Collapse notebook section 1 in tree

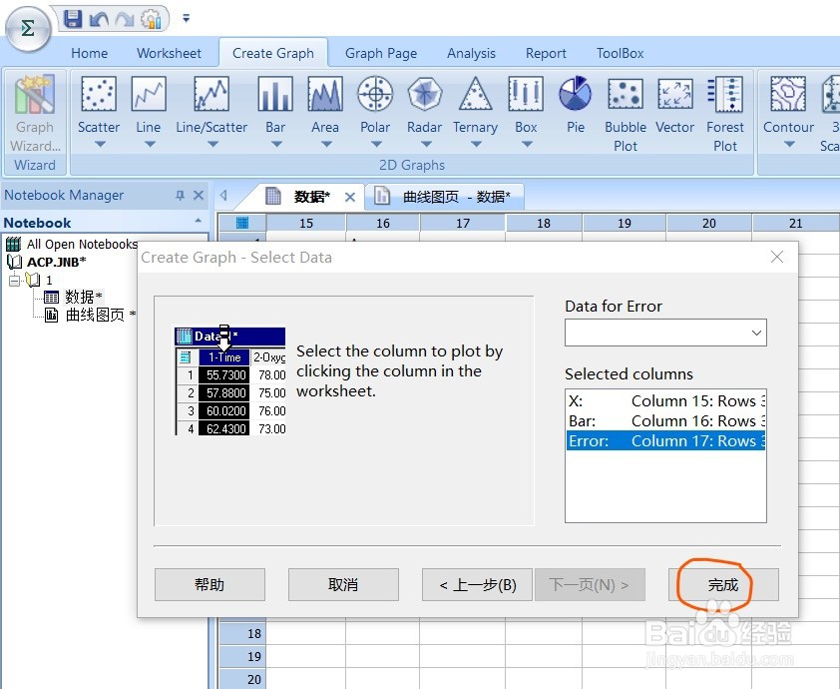[14, 280]
